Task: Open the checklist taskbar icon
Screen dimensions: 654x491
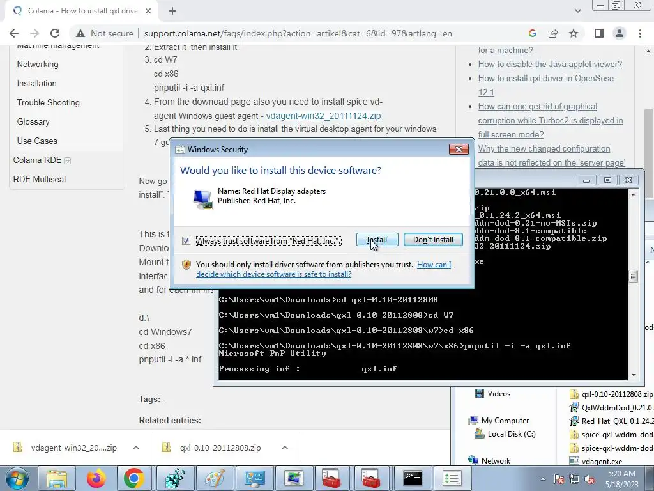Action: (x=452, y=478)
